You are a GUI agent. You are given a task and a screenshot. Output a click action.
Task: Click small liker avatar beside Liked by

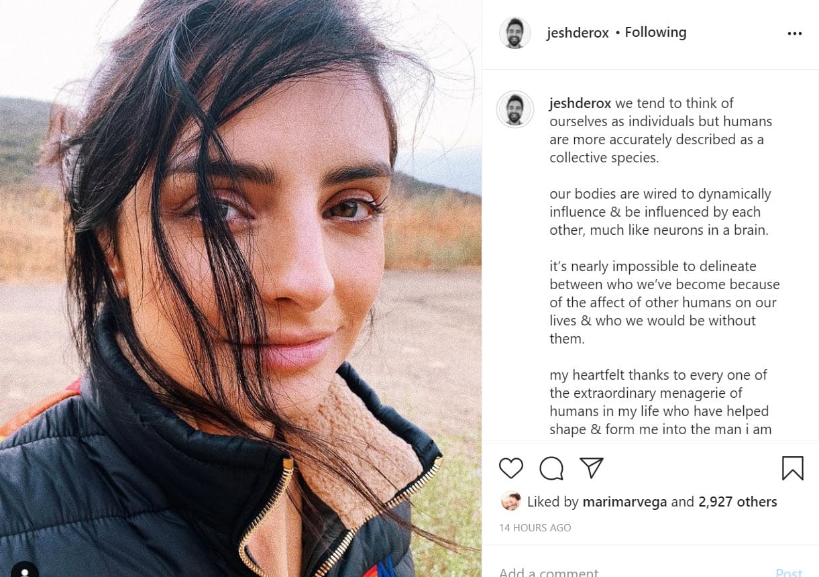tap(510, 501)
